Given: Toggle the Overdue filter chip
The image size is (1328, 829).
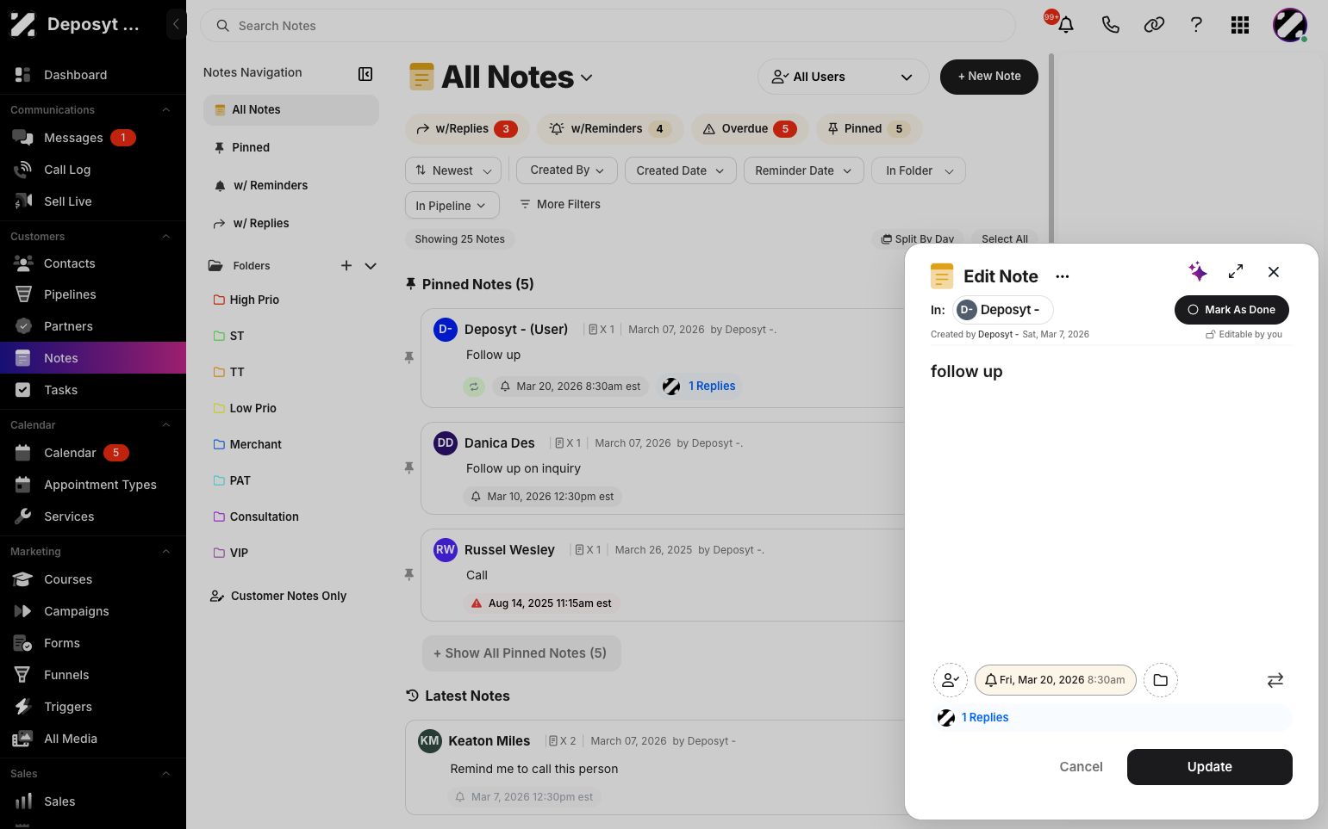Looking at the screenshot, I should point(750,129).
